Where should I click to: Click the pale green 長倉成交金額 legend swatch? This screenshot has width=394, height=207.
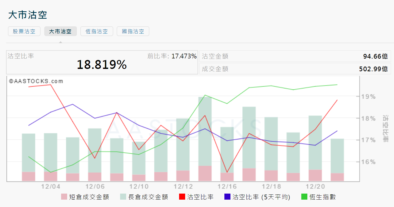123,197
